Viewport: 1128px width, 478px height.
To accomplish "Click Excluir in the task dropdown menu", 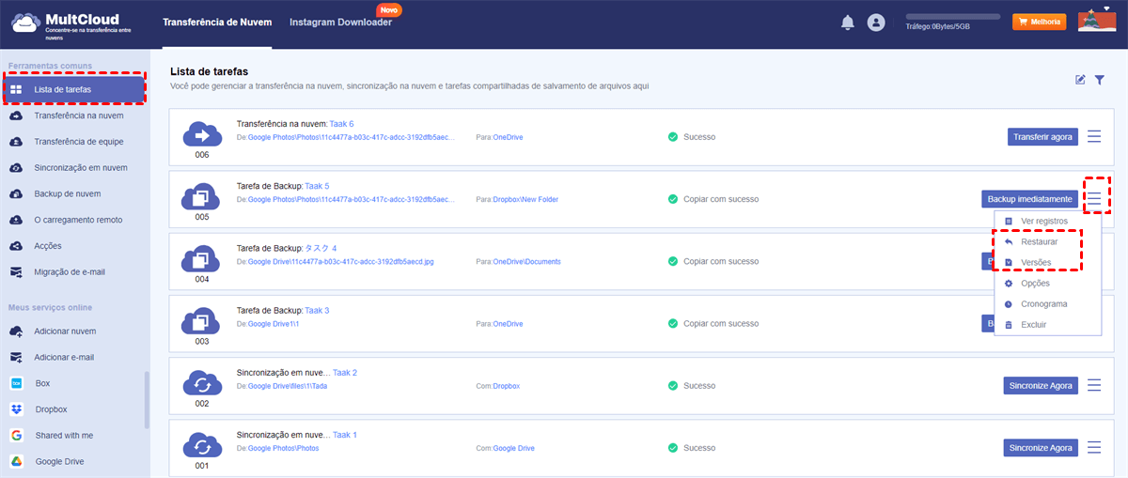I will [1033, 325].
